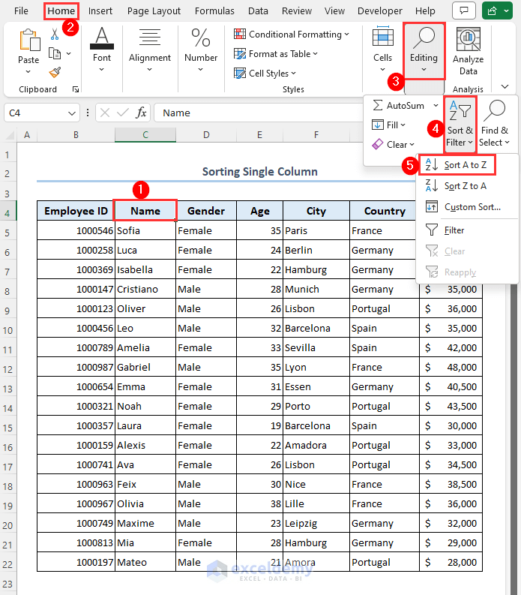Click the formula bar showing Name
The width and height of the screenshot is (521, 595).
click(x=258, y=113)
